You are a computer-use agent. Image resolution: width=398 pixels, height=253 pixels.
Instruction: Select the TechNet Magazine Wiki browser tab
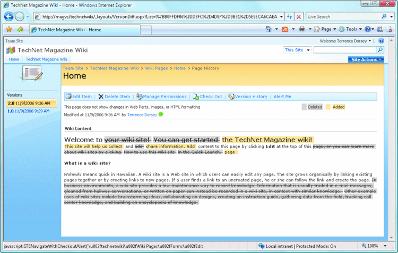(x=84, y=30)
